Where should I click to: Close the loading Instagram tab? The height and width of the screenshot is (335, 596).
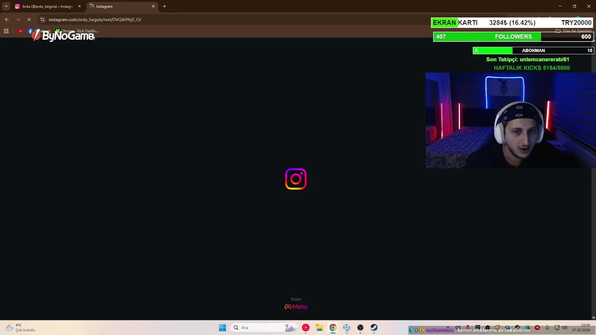[153, 7]
